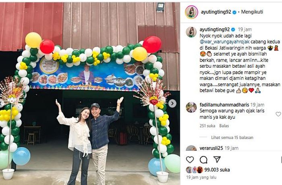Click the post photo of the balloon arch
Screen dimensions: 282x185
click(90, 94)
